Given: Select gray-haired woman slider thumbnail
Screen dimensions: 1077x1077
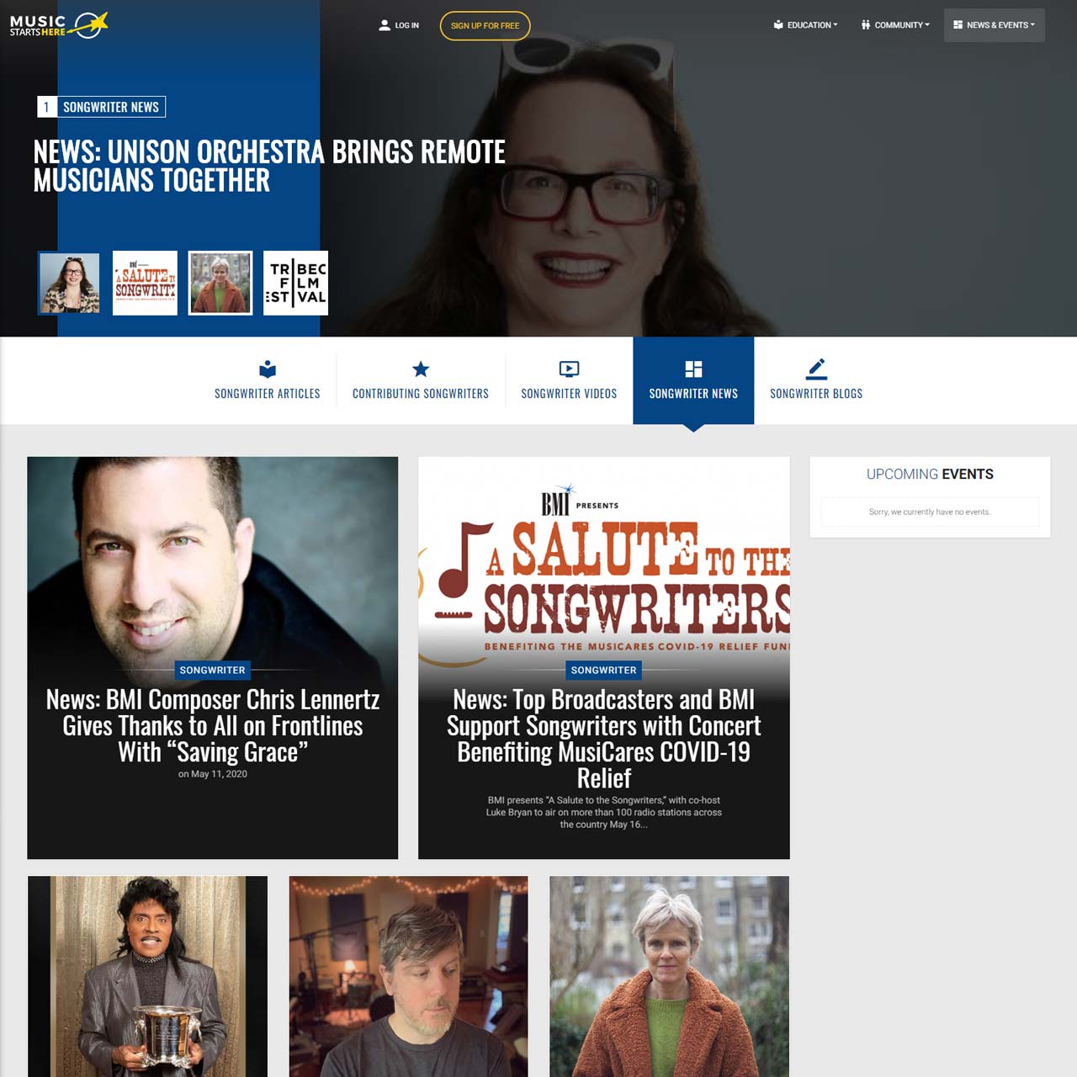Looking at the screenshot, I should [220, 283].
